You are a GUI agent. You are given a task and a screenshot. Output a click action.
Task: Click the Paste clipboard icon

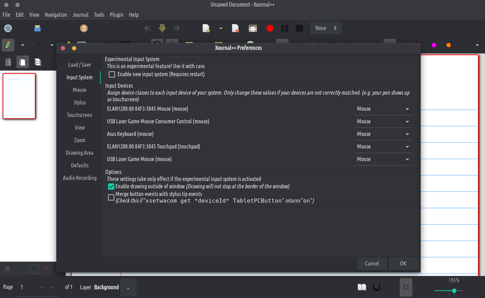pyautogui.click(x=84, y=28)
